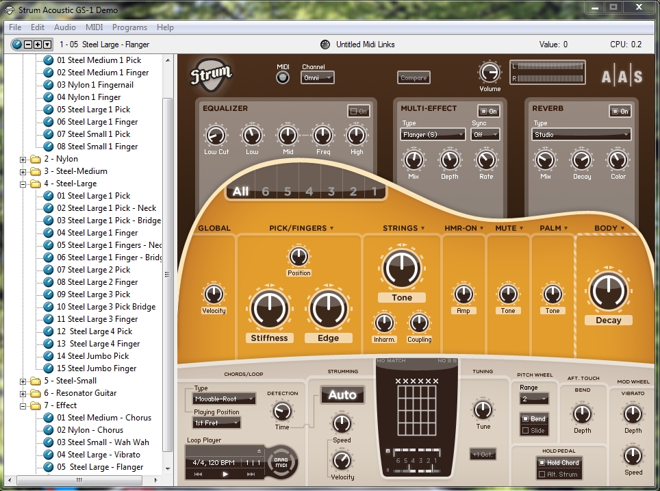
Task: Click the Mod Wheel Vibrato Depth knob
Action: tap(633, 414)
